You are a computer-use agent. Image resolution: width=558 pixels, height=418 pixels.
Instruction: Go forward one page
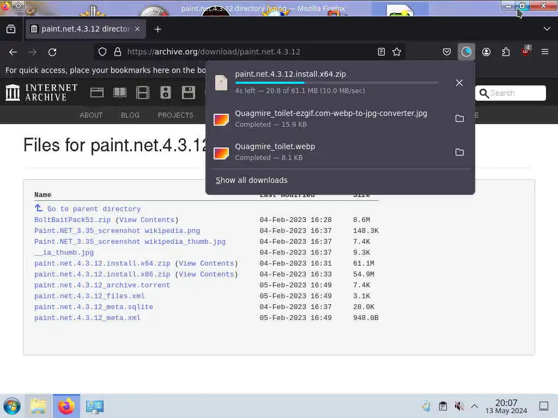click(x=33, y=52)
